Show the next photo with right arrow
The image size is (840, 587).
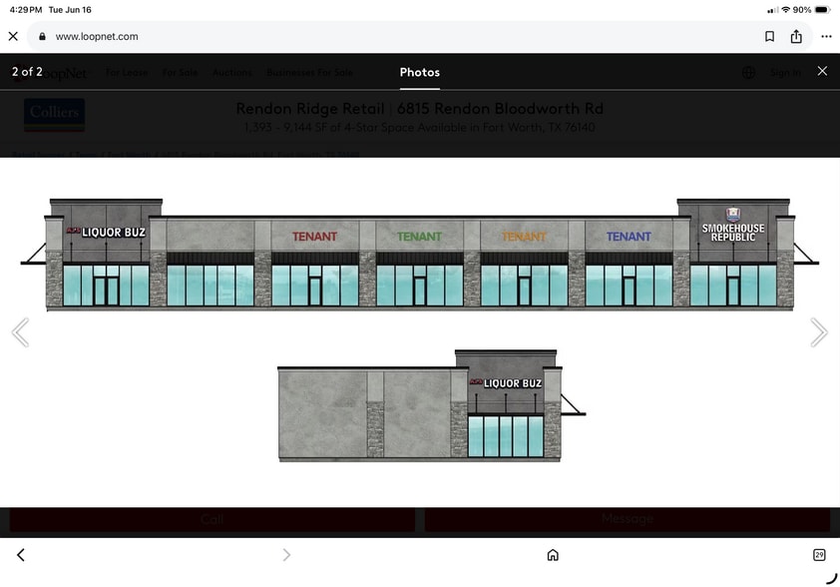point(819,332)
